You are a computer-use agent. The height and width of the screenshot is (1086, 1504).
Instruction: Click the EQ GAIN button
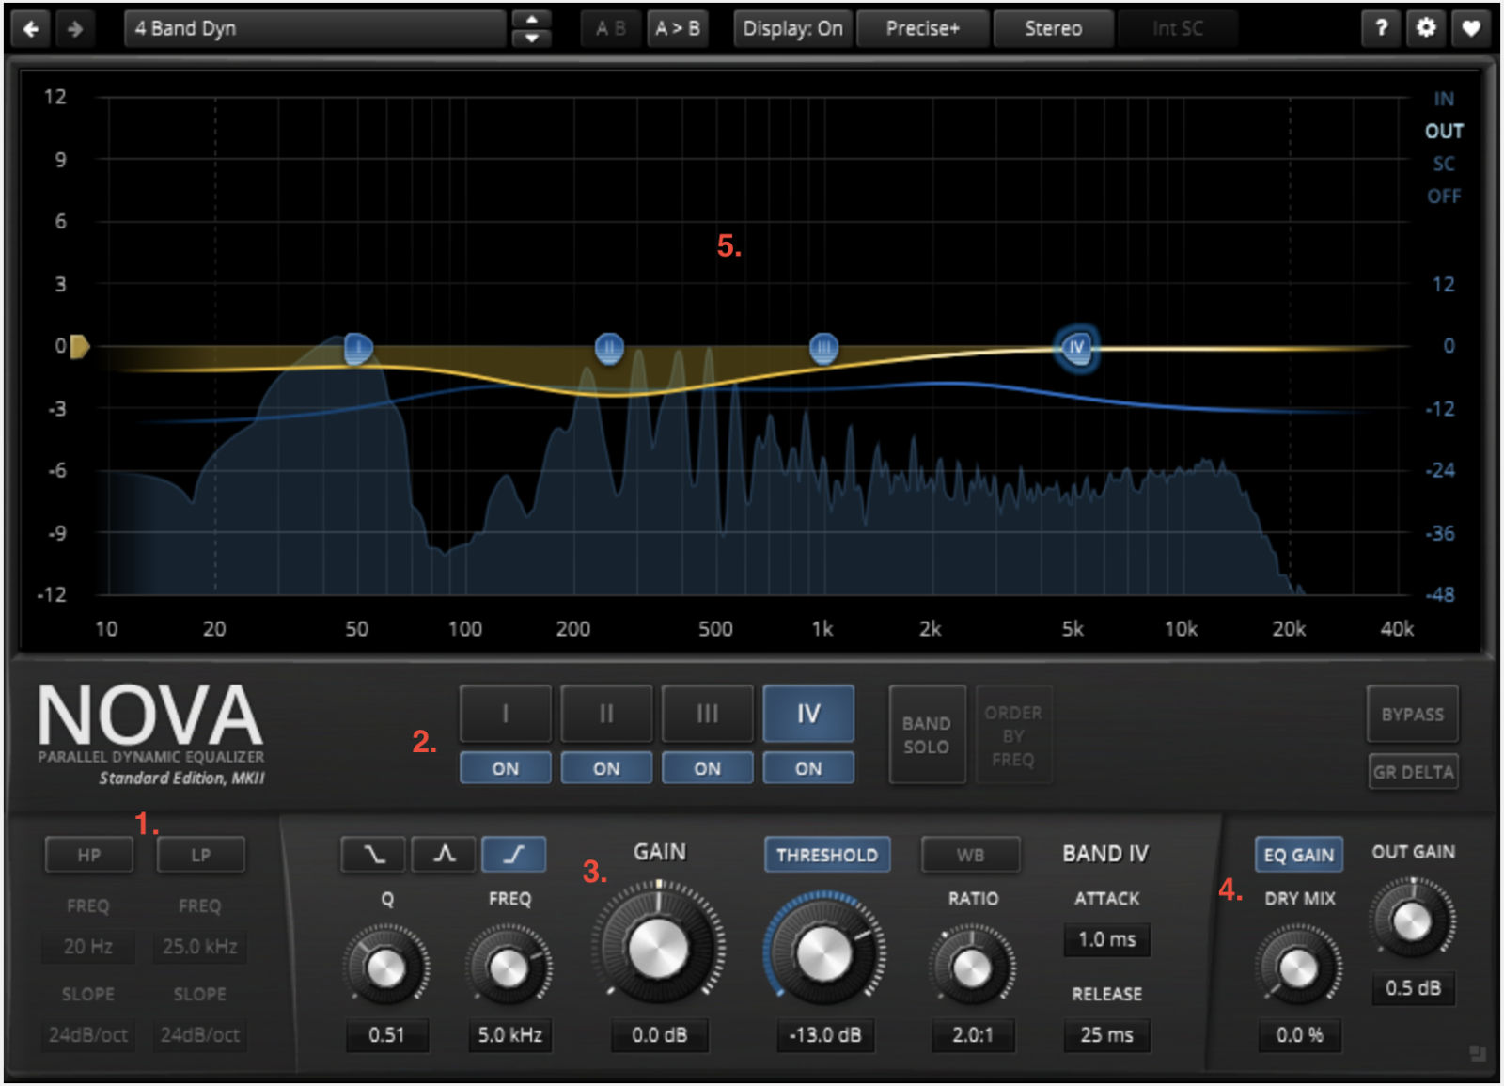[1299, 855]
